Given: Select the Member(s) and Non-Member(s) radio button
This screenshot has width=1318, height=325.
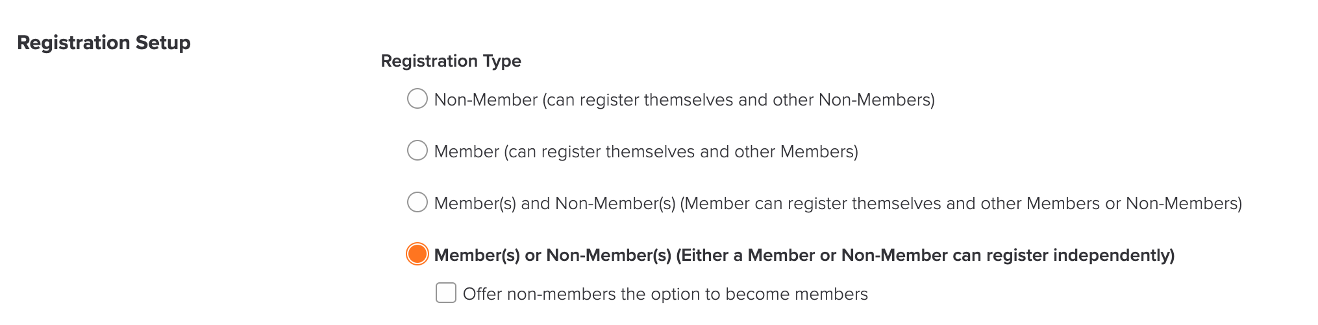Looking at the screenshot, I should click(417, 203).
